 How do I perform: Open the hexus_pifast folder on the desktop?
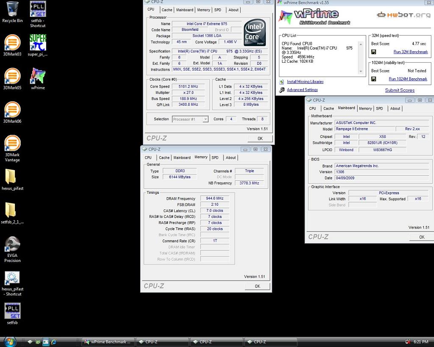pyautogui.click(x=12, y=179)
